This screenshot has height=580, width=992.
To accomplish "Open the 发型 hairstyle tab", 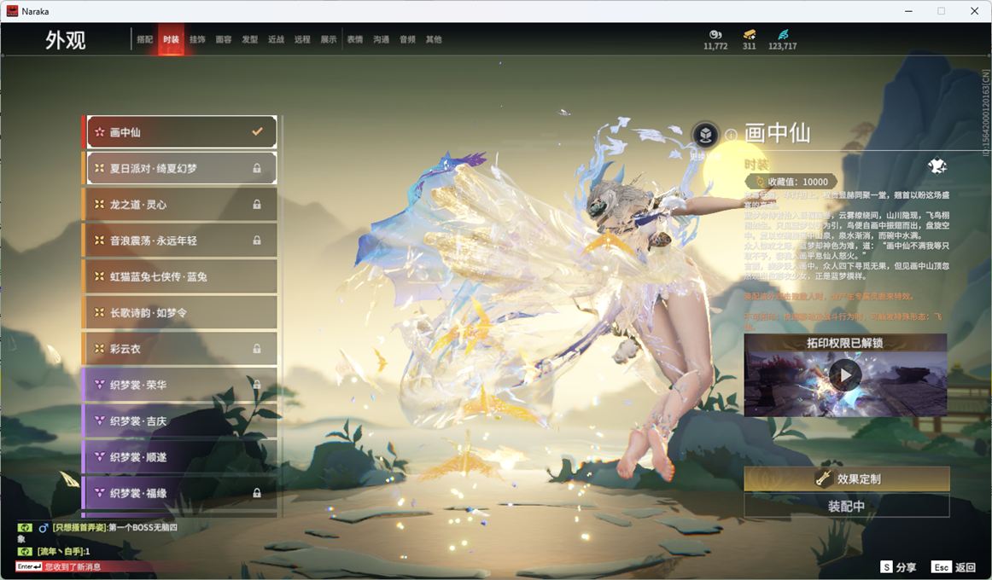I will coord(249,39).
